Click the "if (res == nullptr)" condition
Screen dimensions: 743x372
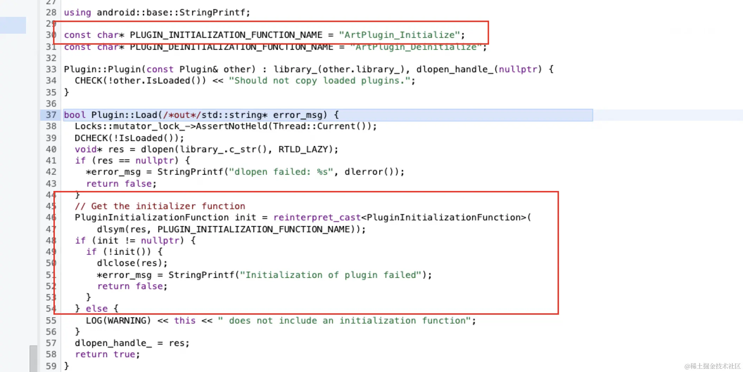tap(132, 161)
